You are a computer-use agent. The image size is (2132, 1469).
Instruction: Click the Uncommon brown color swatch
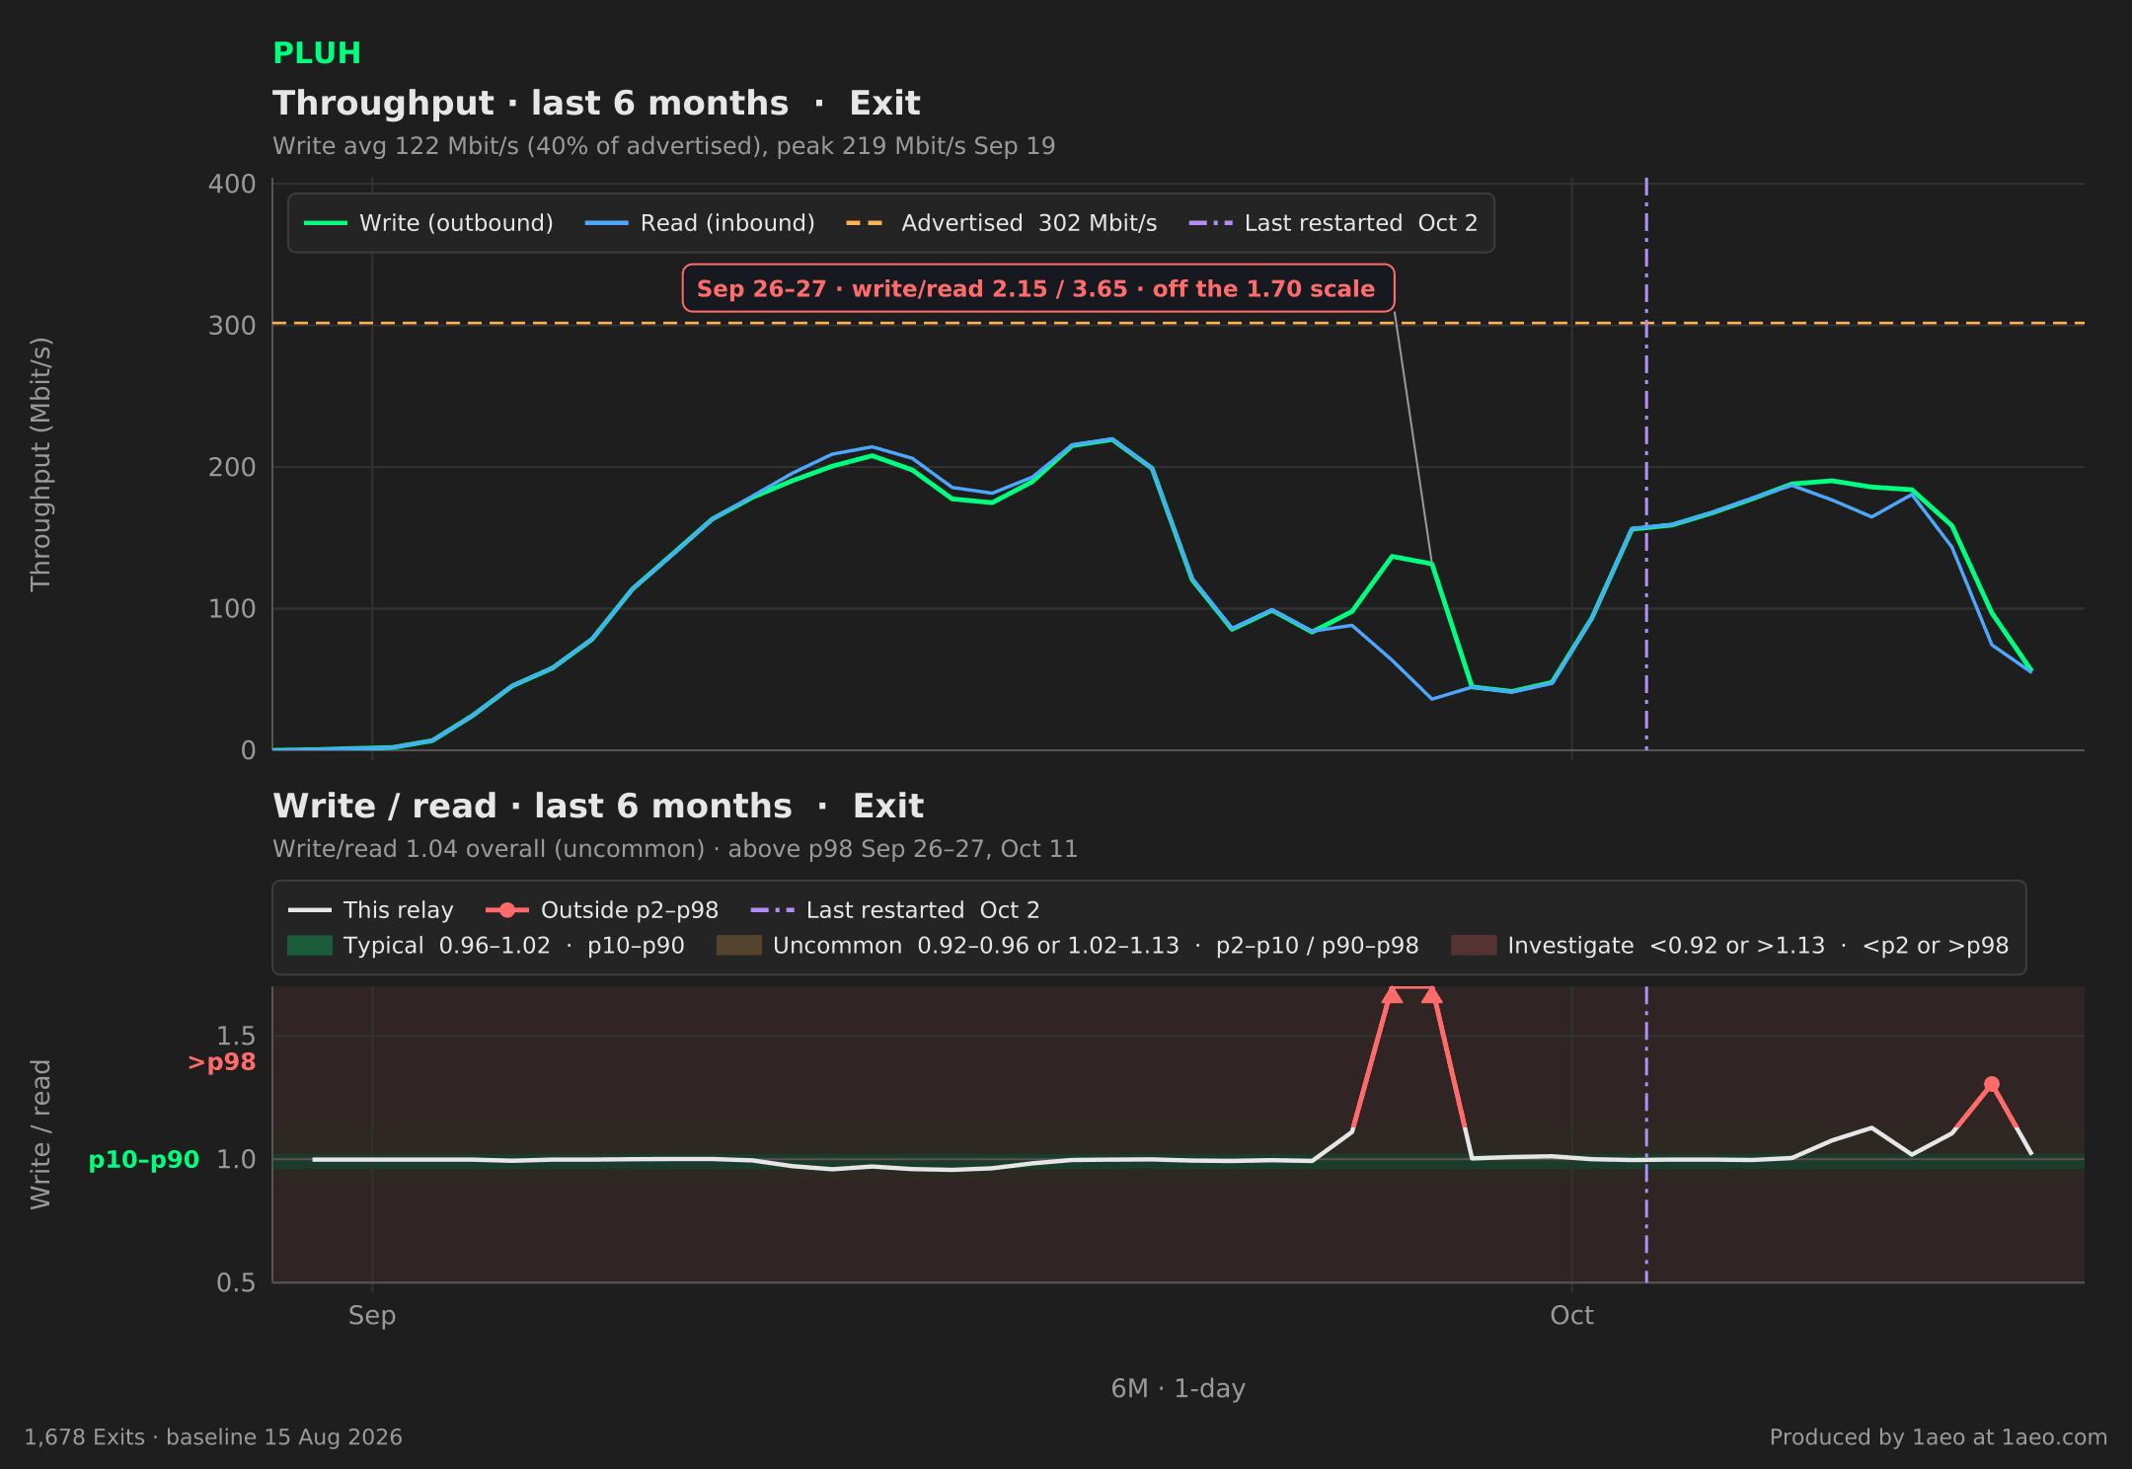point(739,946)
